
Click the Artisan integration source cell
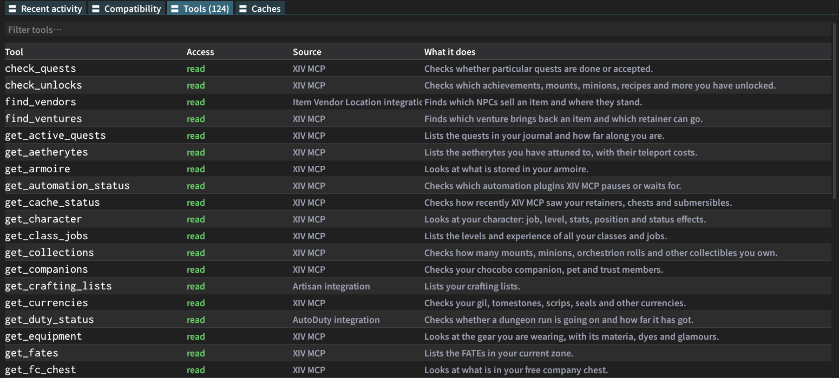(331, 286)
